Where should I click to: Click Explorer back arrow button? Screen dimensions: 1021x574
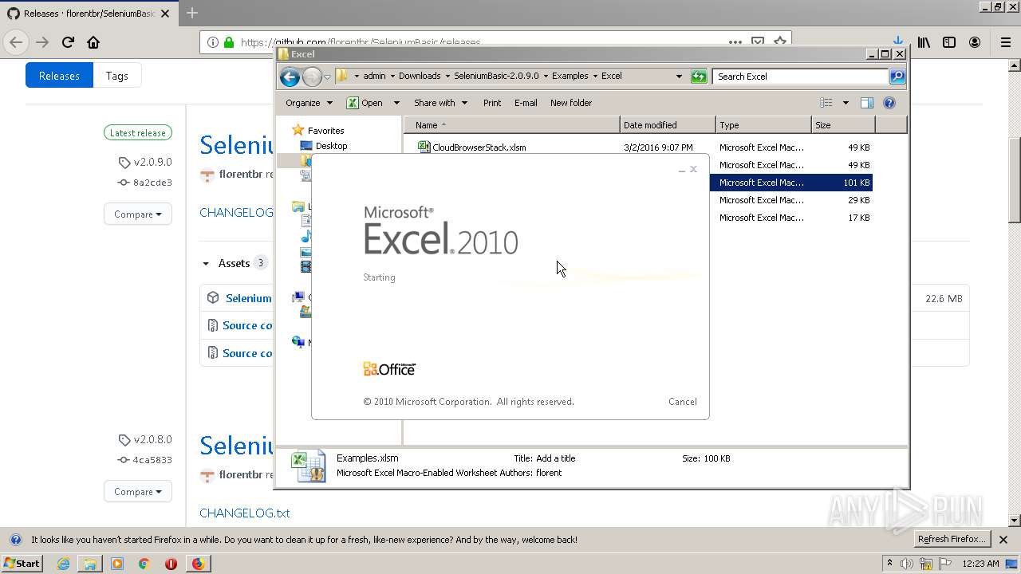[x=290, y=77]
